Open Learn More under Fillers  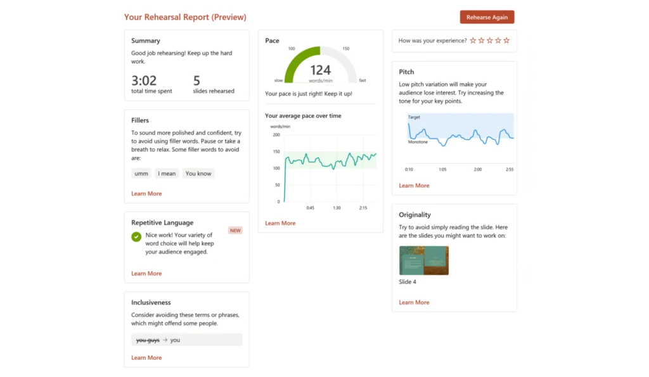tap(146, 193)
